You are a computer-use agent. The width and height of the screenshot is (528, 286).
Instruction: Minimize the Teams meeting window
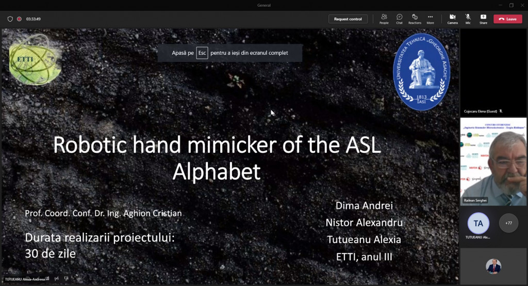[500, 5]
